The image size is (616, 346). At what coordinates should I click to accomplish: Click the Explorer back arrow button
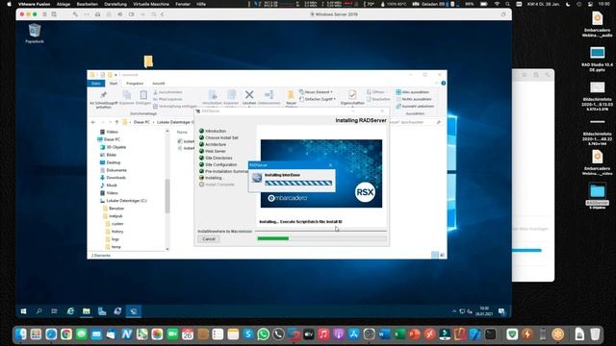click(x=93, y=122)
